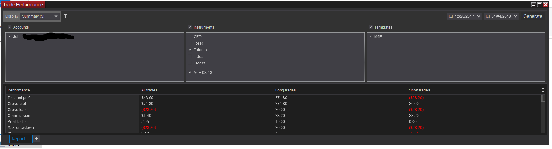
Task: Open the Display Summary ($) dropdown
Action: 40,16
